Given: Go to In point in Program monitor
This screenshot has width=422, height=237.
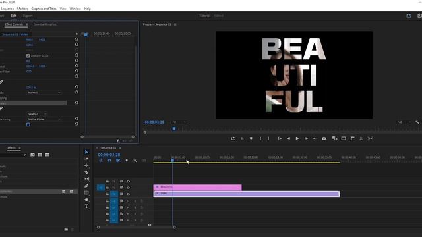Looking at the screenshot, I should [280, 138].
